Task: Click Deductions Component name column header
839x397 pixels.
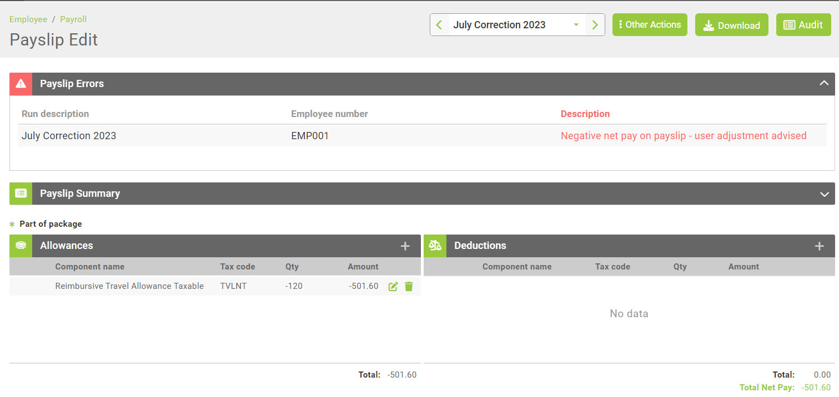Action: click(x=517, y=267)
